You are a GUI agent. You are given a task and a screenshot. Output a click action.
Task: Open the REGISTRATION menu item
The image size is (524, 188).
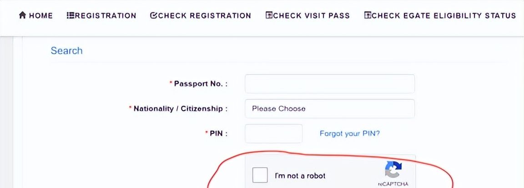[106, 15]
